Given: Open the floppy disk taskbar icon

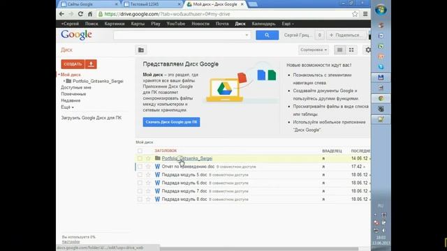Looking at the screenshot, I should (x=381, y=77).
